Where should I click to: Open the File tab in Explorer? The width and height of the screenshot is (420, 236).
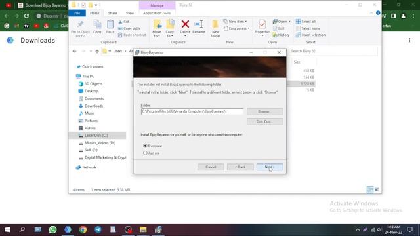point(77,13)
